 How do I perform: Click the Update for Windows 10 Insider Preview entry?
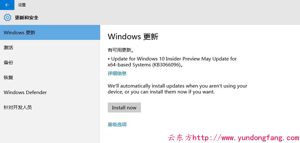pos(172,59)
